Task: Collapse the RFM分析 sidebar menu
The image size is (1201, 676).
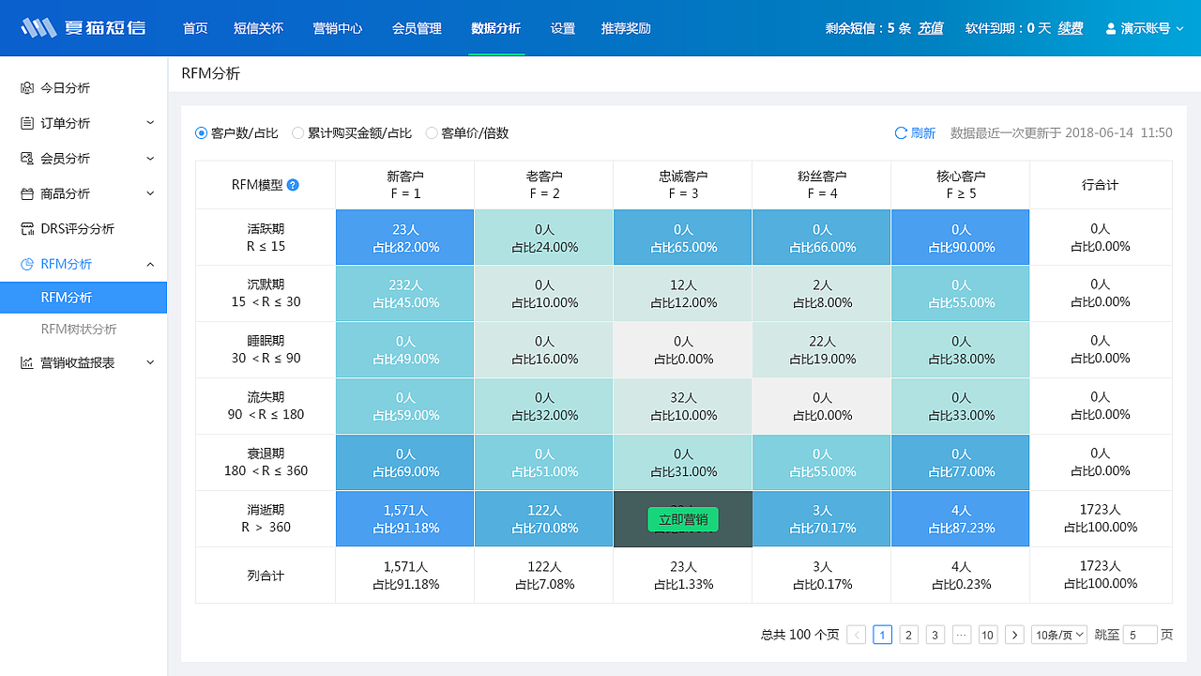Action: pos(83,264)
